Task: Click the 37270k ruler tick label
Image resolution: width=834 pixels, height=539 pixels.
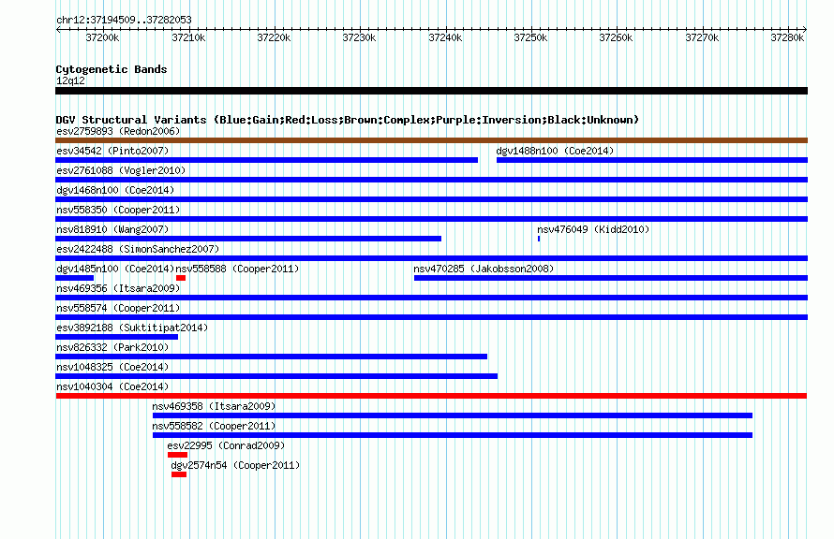Action: pos(702,37)
